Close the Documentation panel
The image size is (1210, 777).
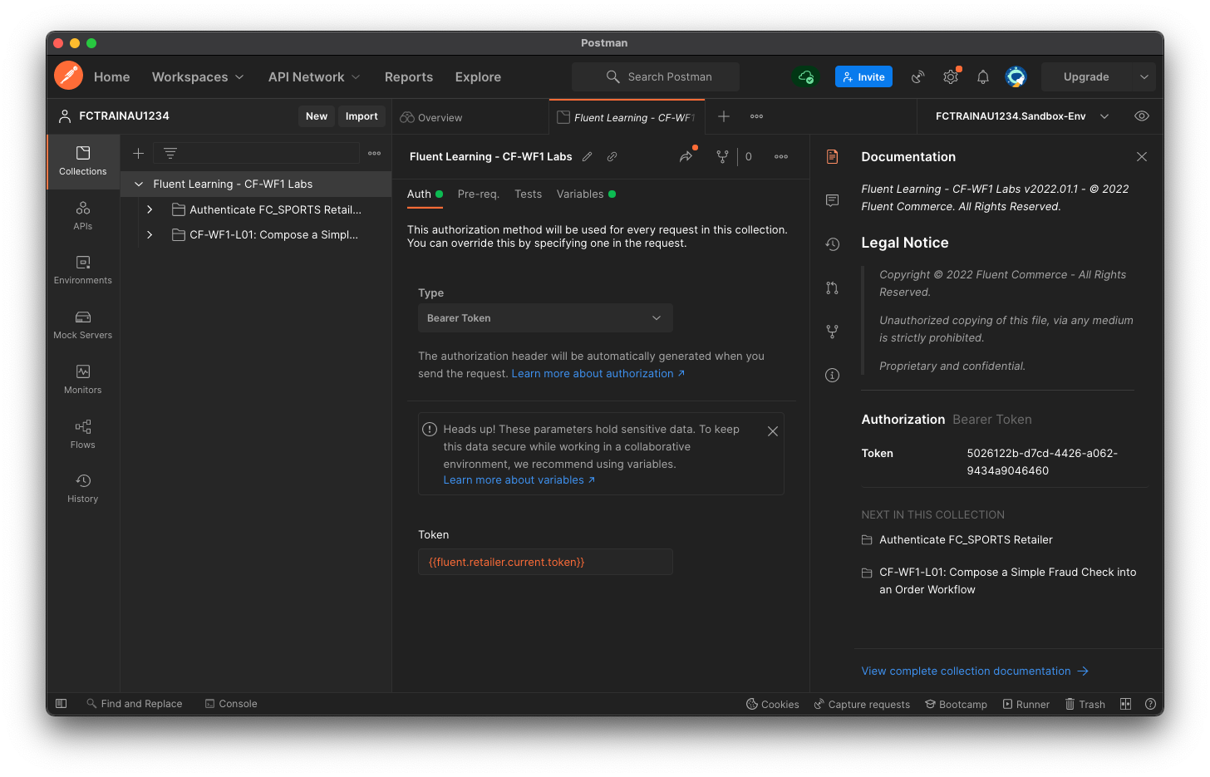pos(1142,156)
